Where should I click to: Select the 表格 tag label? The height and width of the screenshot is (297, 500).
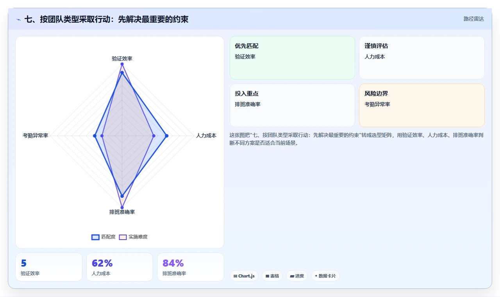tap(275, 276)
